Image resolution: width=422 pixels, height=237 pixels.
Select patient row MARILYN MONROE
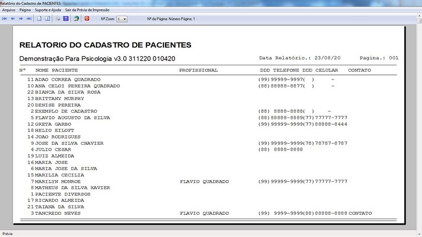(x=189, y=181)
